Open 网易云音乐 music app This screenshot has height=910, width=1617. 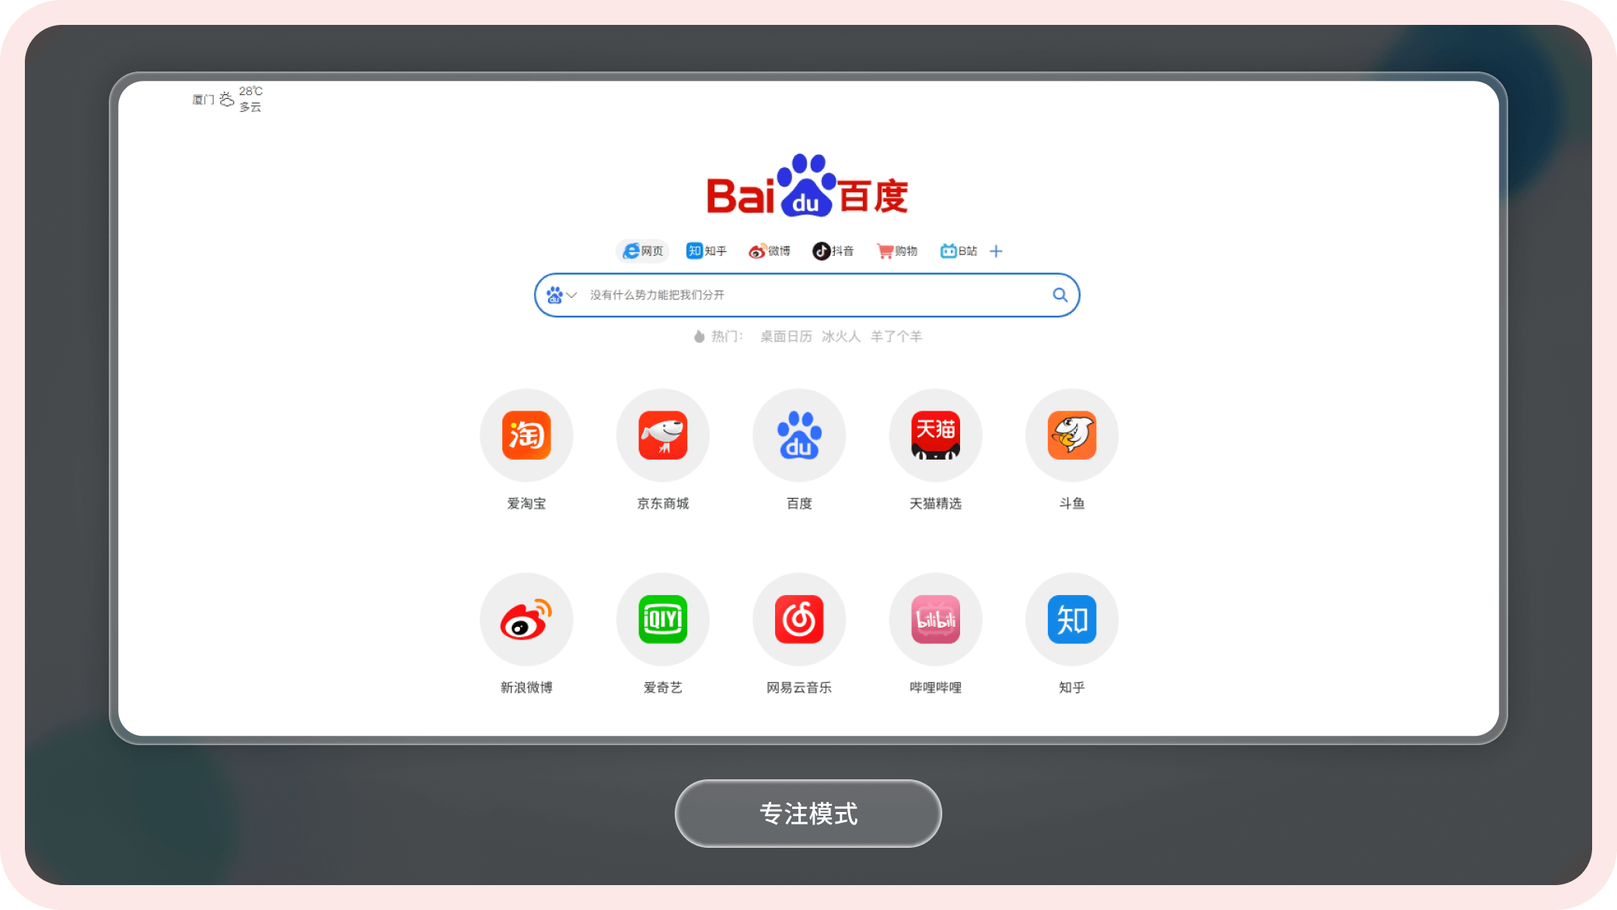[798, 619]
